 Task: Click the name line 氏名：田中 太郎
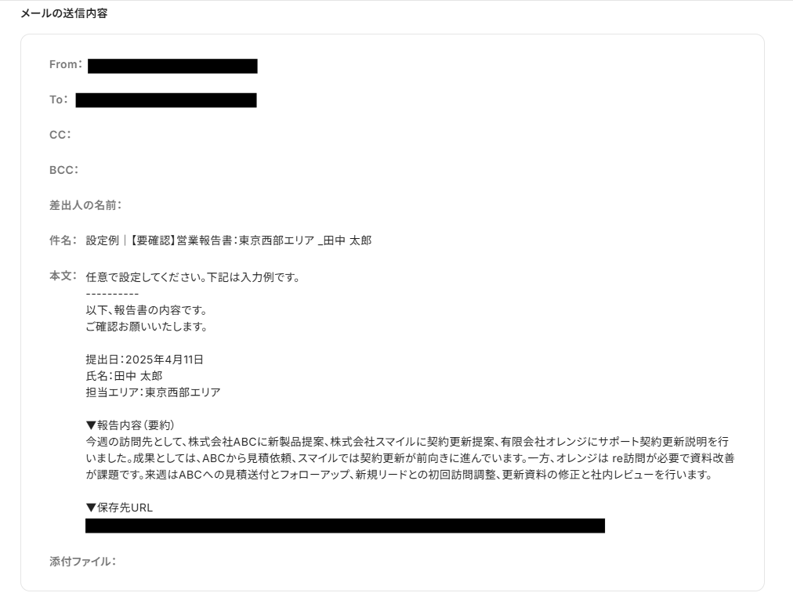click(x=124, y=376)
